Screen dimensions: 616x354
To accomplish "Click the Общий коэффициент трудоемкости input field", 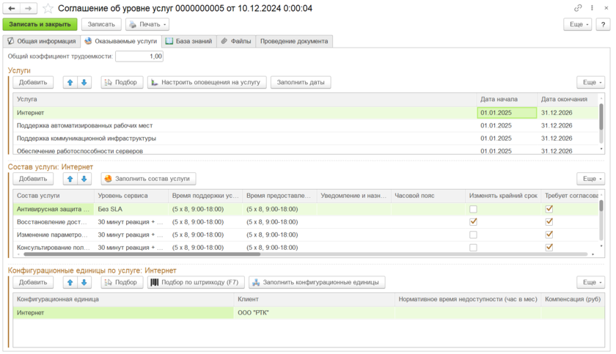I will coord(139,56).
